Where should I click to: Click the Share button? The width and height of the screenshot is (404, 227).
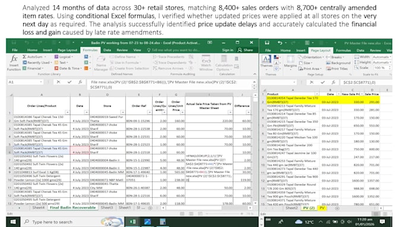[245, 50]
